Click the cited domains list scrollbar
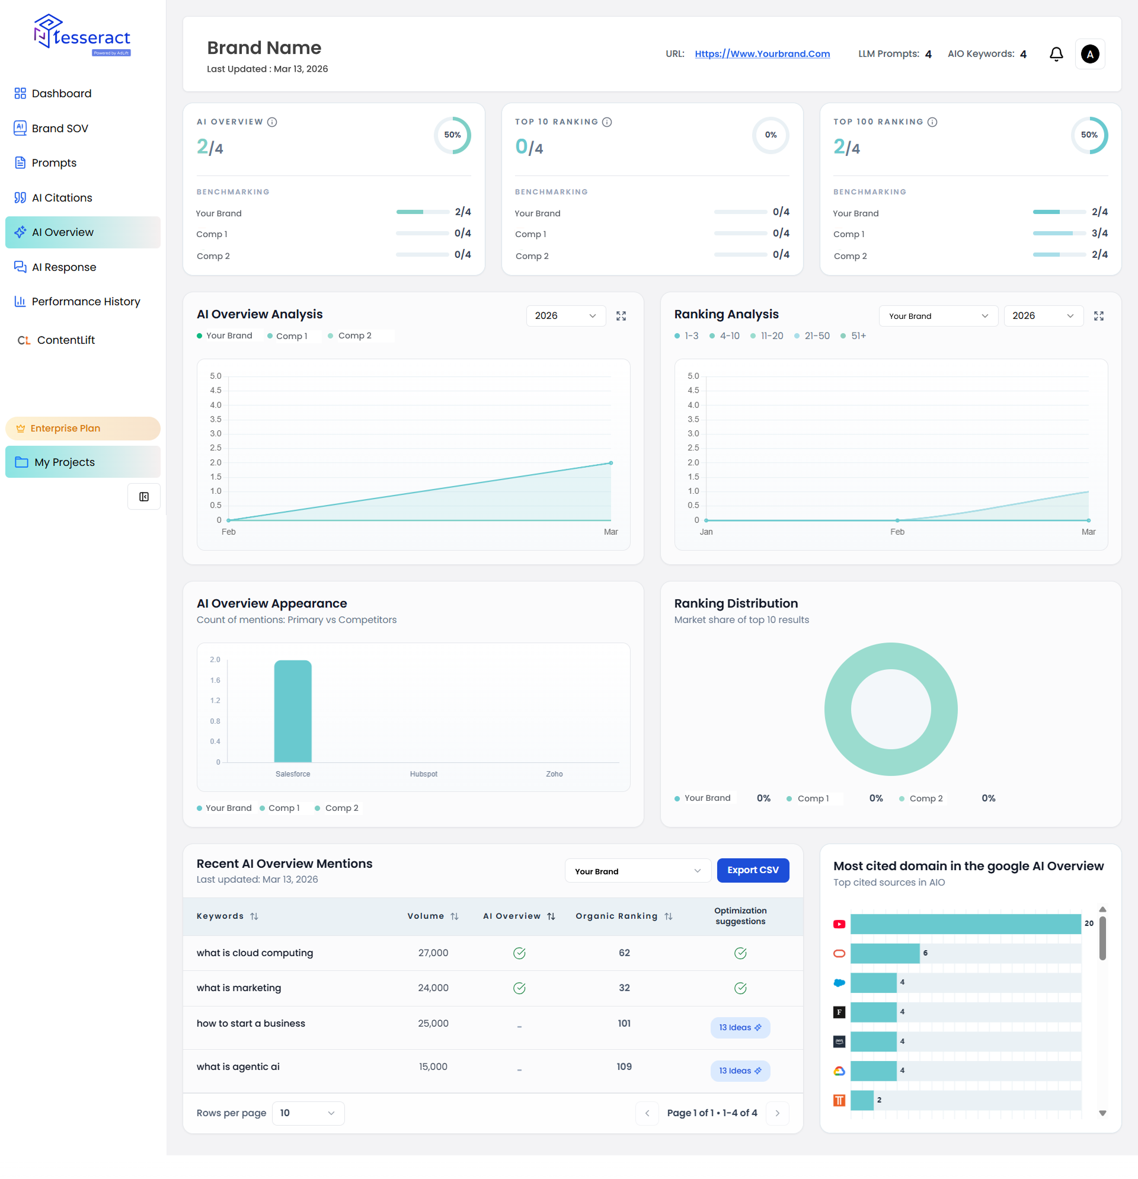This screenshot has width=1138, height=1179. (1102, 938)
